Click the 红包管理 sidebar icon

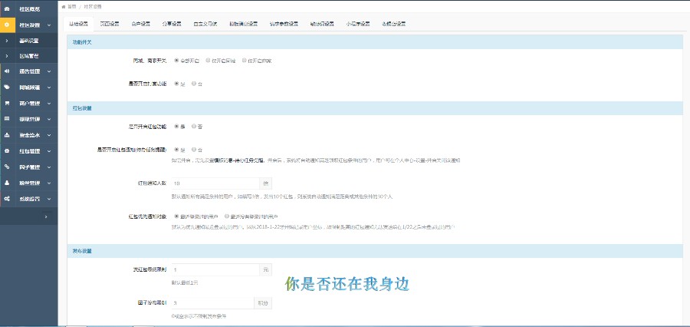[7, 151]
